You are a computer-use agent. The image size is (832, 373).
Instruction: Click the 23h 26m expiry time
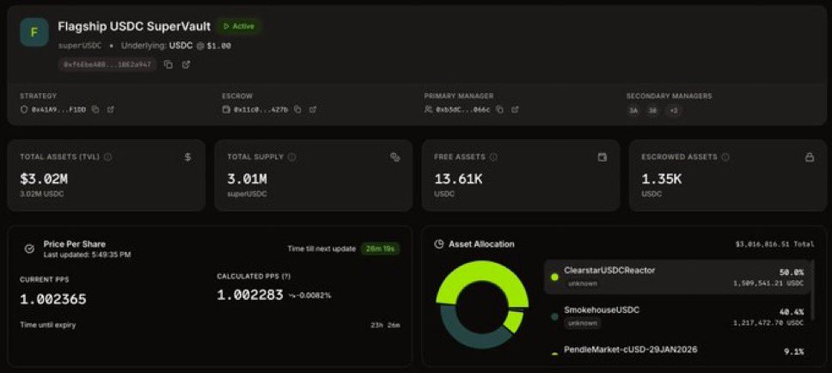pos(385,325)
